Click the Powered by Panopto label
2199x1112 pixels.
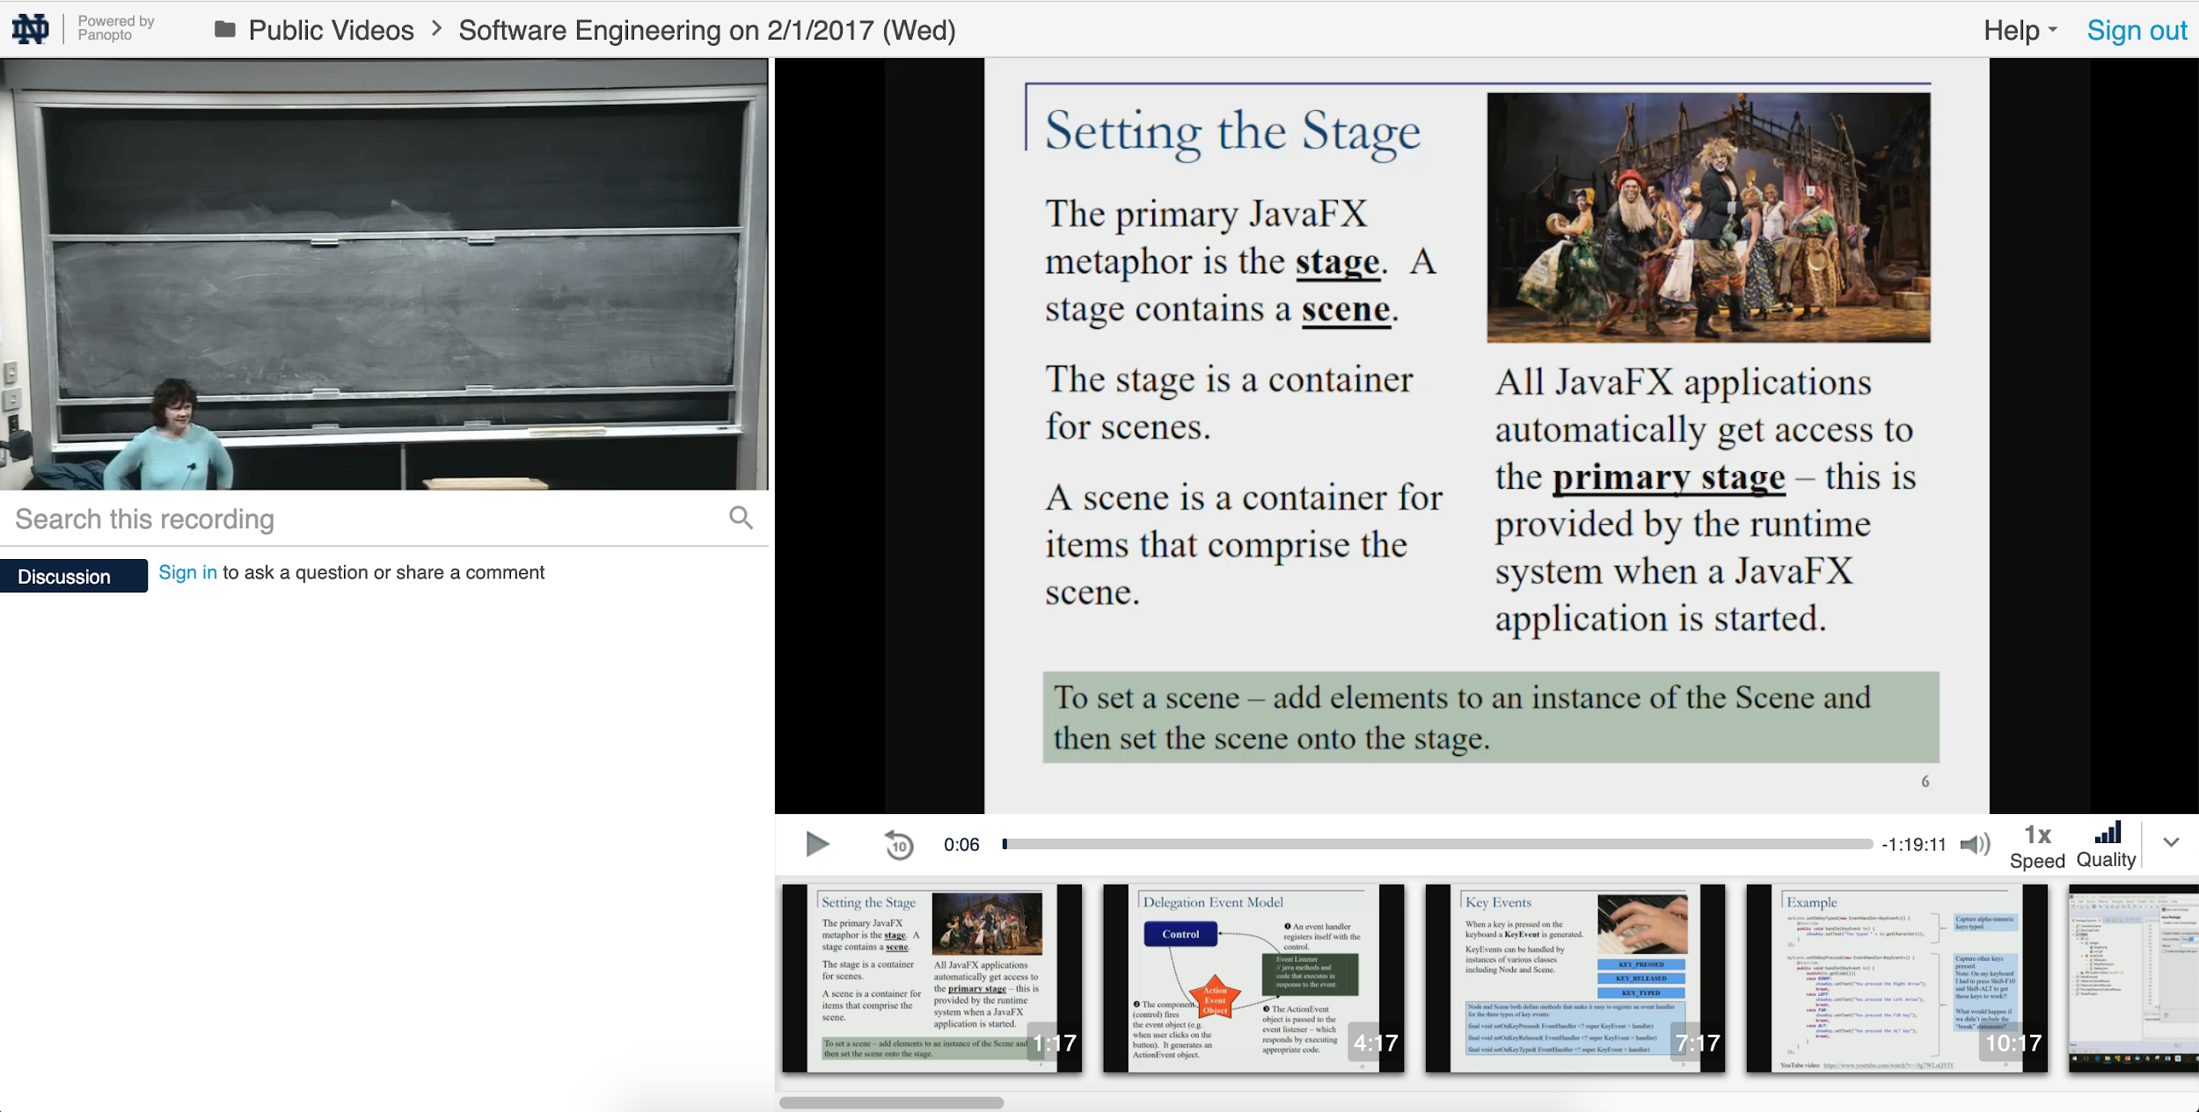(x=116, y=28)
